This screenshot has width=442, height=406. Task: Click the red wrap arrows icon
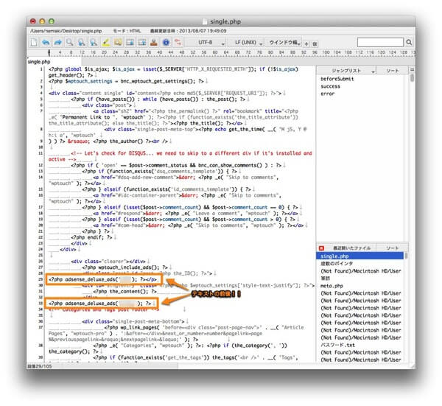(x=178, y=43)
